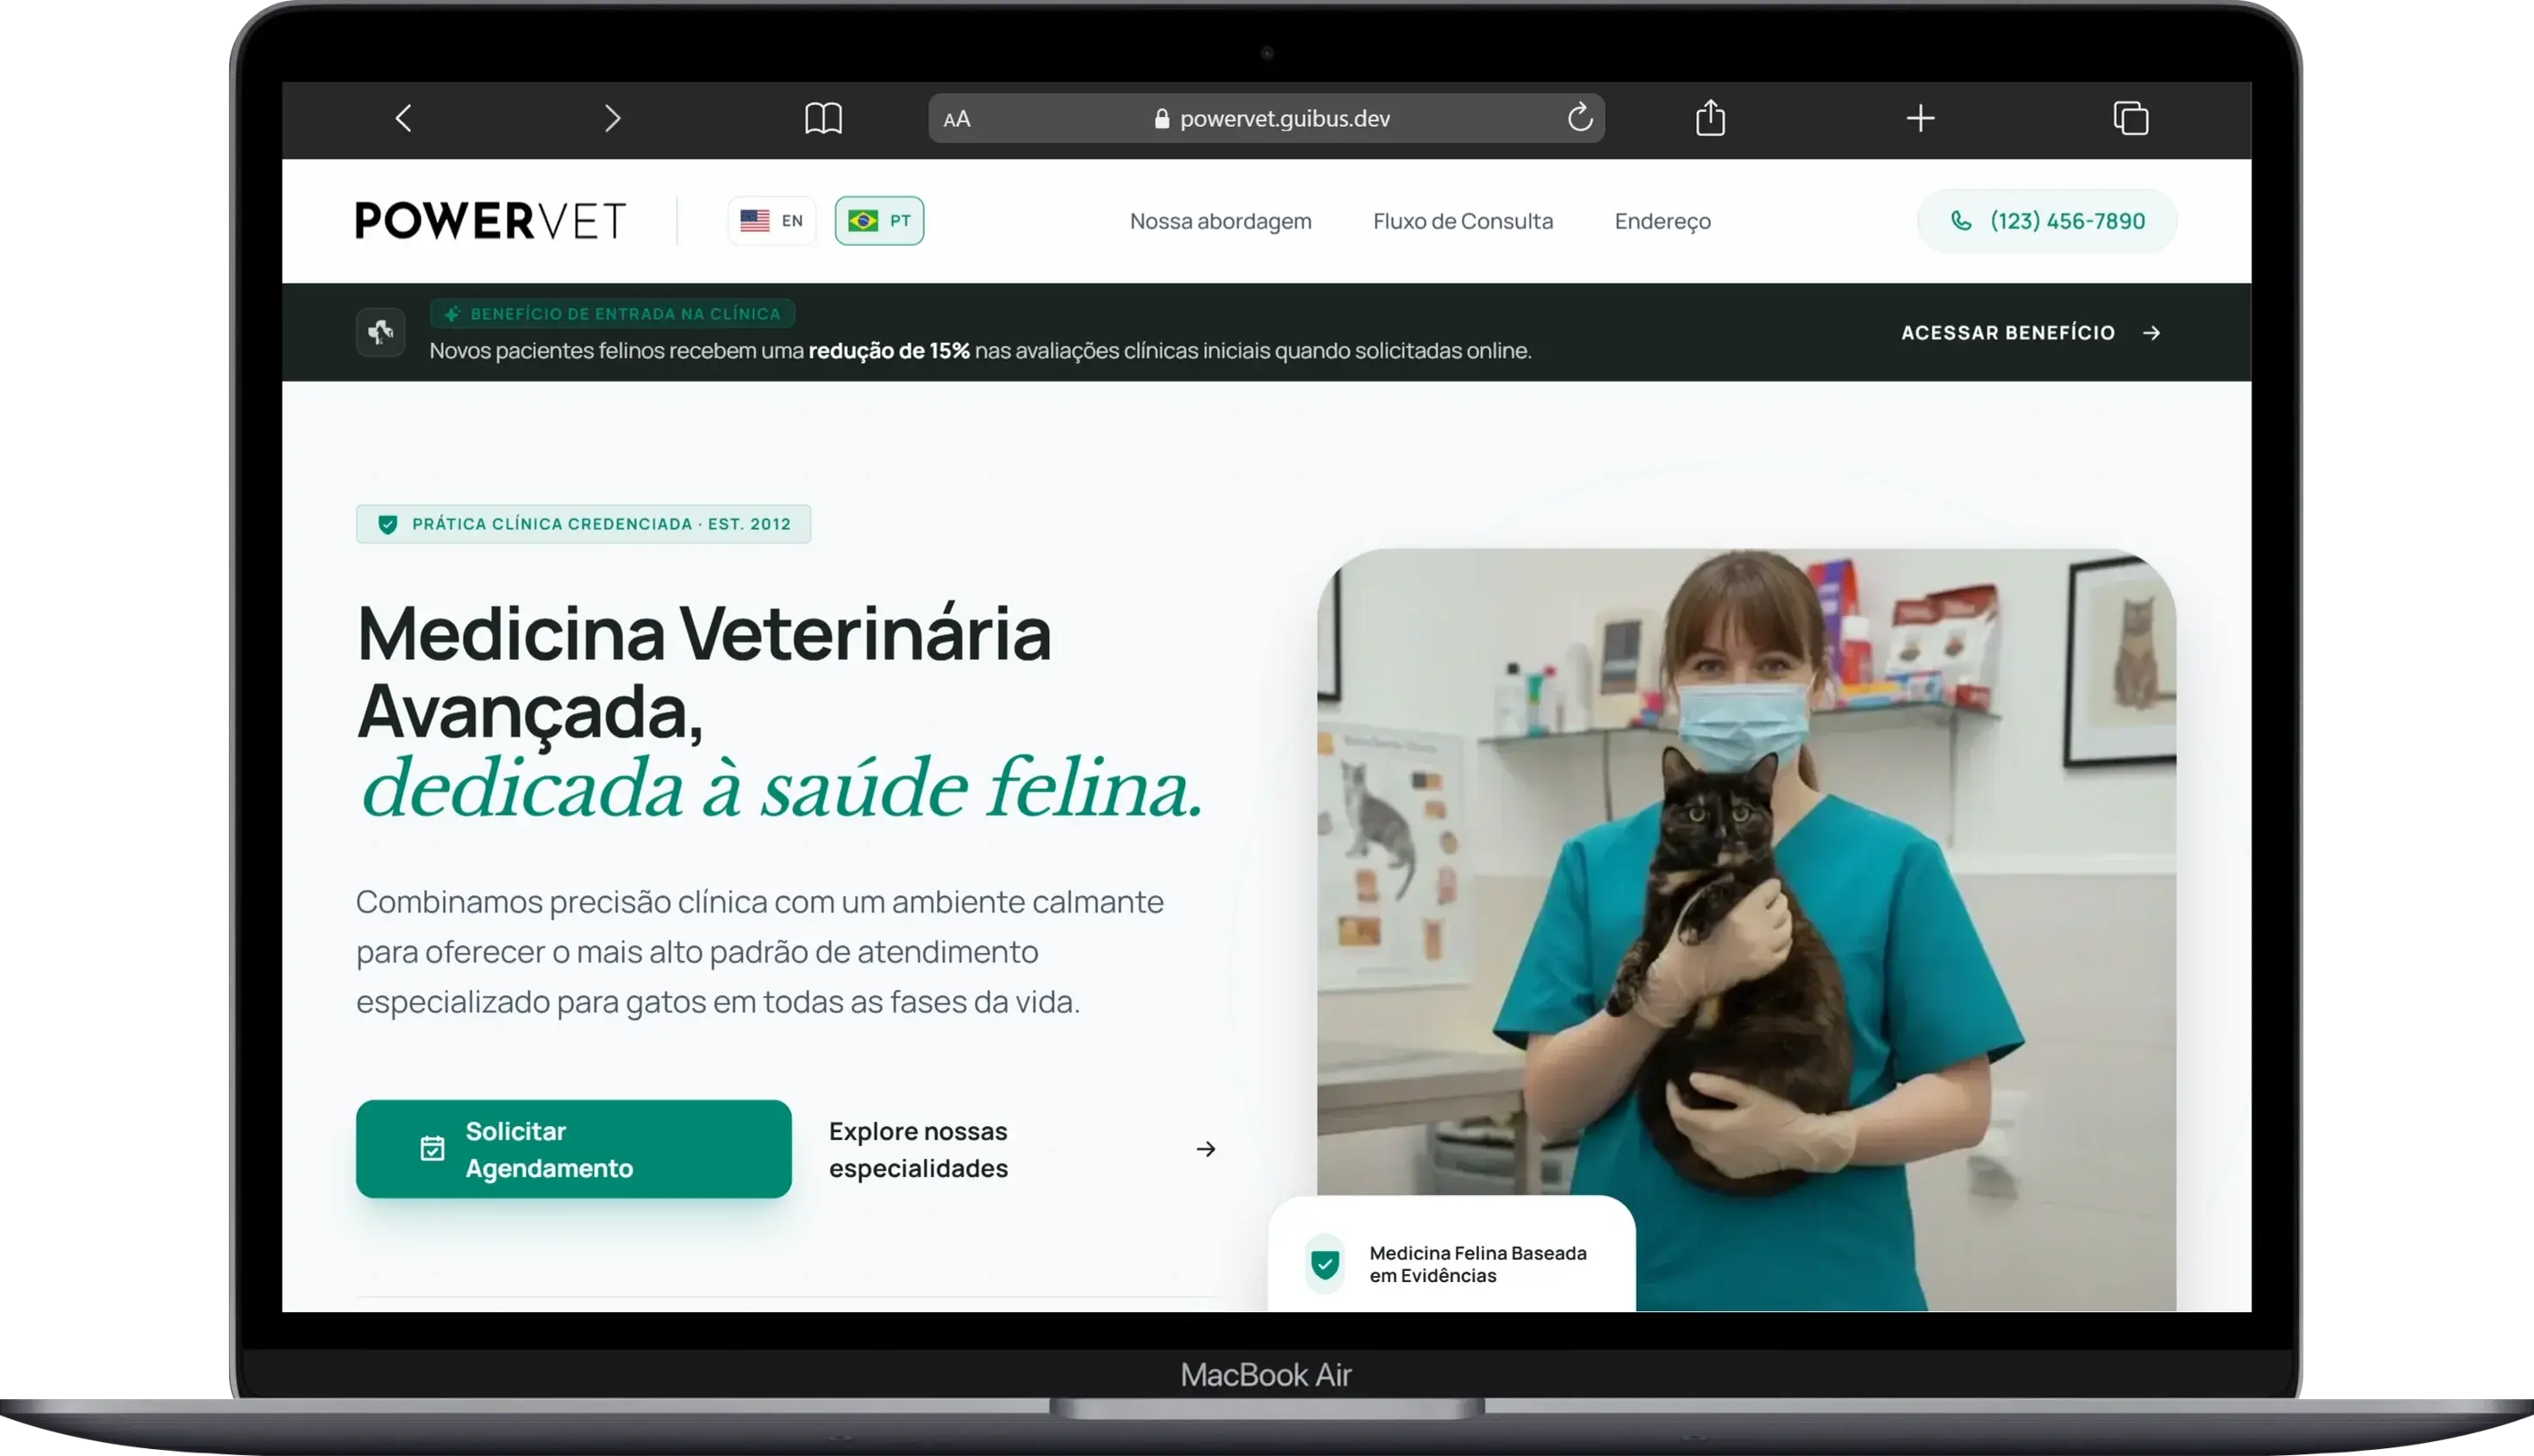Select Fluxo de Consulta in the navigation

point(1462,221)
